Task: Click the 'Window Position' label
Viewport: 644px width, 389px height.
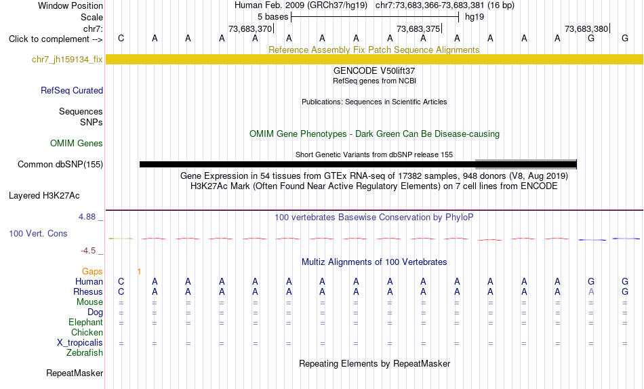Action: coord(71,5)
